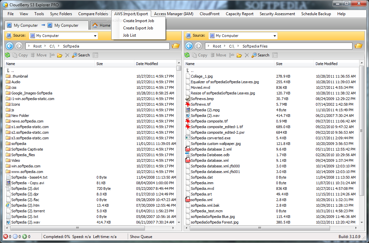Open the browse folder icon beside Softpedia Files path
Screen dimensions: 369x243
(358, 46)
